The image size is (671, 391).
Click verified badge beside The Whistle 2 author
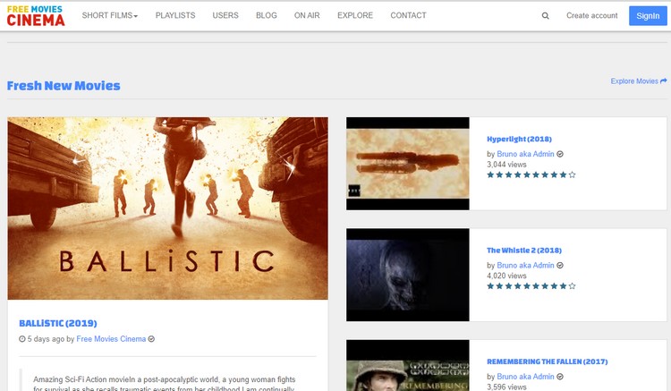(x=560, y=266)
